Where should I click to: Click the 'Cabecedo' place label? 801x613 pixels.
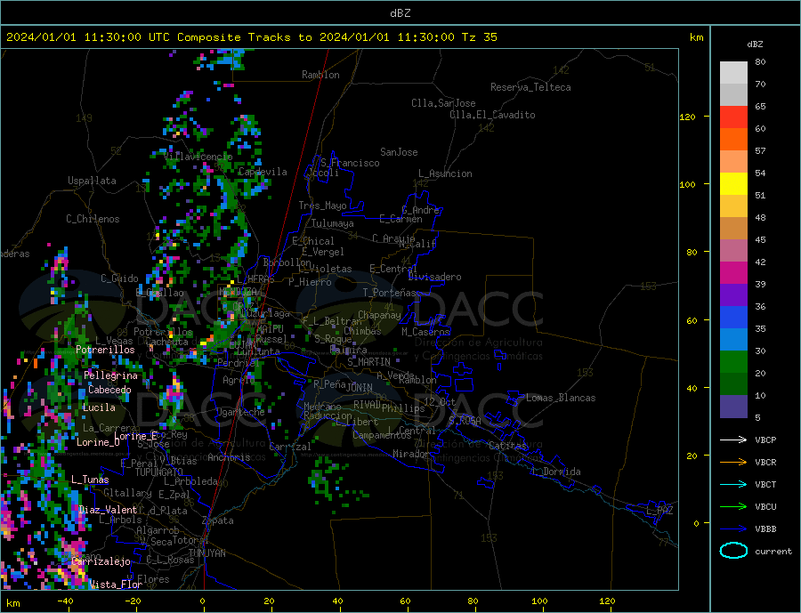coord(109,390)
